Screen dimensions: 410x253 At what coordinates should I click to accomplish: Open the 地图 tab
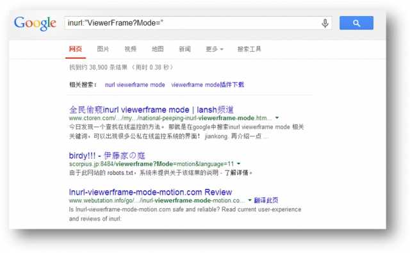point(158,49)
